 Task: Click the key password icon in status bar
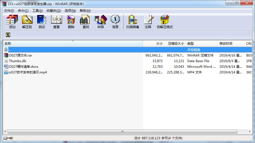point(11,138)
